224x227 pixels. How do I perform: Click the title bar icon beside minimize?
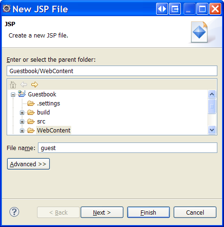pos(175,9)
